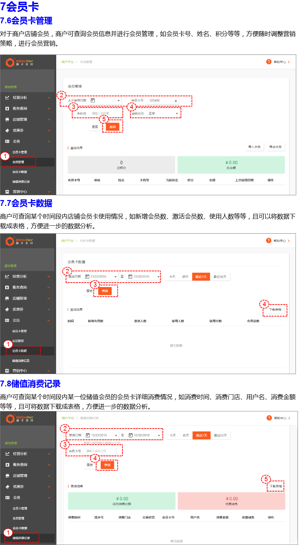Click the iBoxPay logo on 储值消费记录 page
The height and width of the screenshot is (545, 301).
click(x=19, y=419)
